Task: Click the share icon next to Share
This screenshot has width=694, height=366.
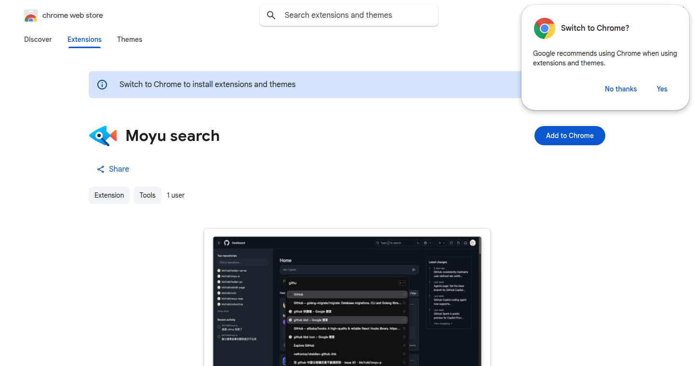Action: (x=101, y=169)
